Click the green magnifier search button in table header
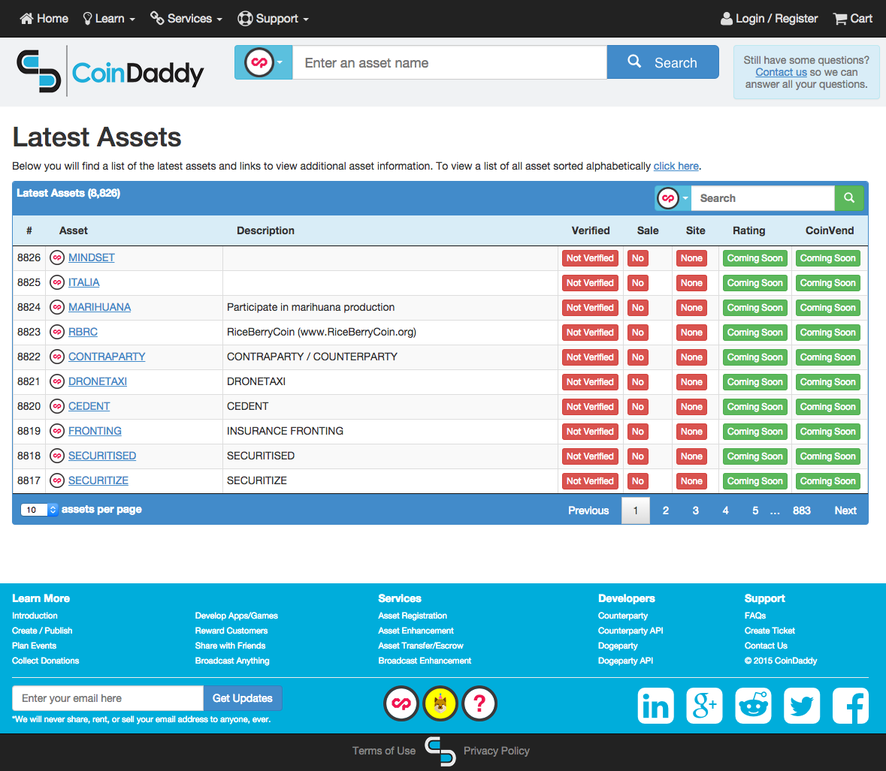 click(848, 198)
